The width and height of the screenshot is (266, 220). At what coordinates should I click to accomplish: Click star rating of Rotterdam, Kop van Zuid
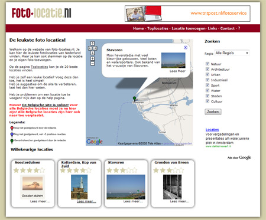tap(76, 170)
